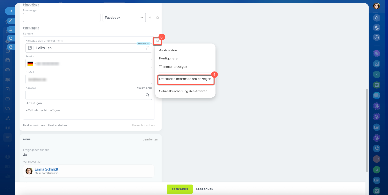Image resolution: width=388 pixels, height=195 pixels.
Task: Click the 'Ja' value under Freigegeben für alle
Action: tap(25, 155)
